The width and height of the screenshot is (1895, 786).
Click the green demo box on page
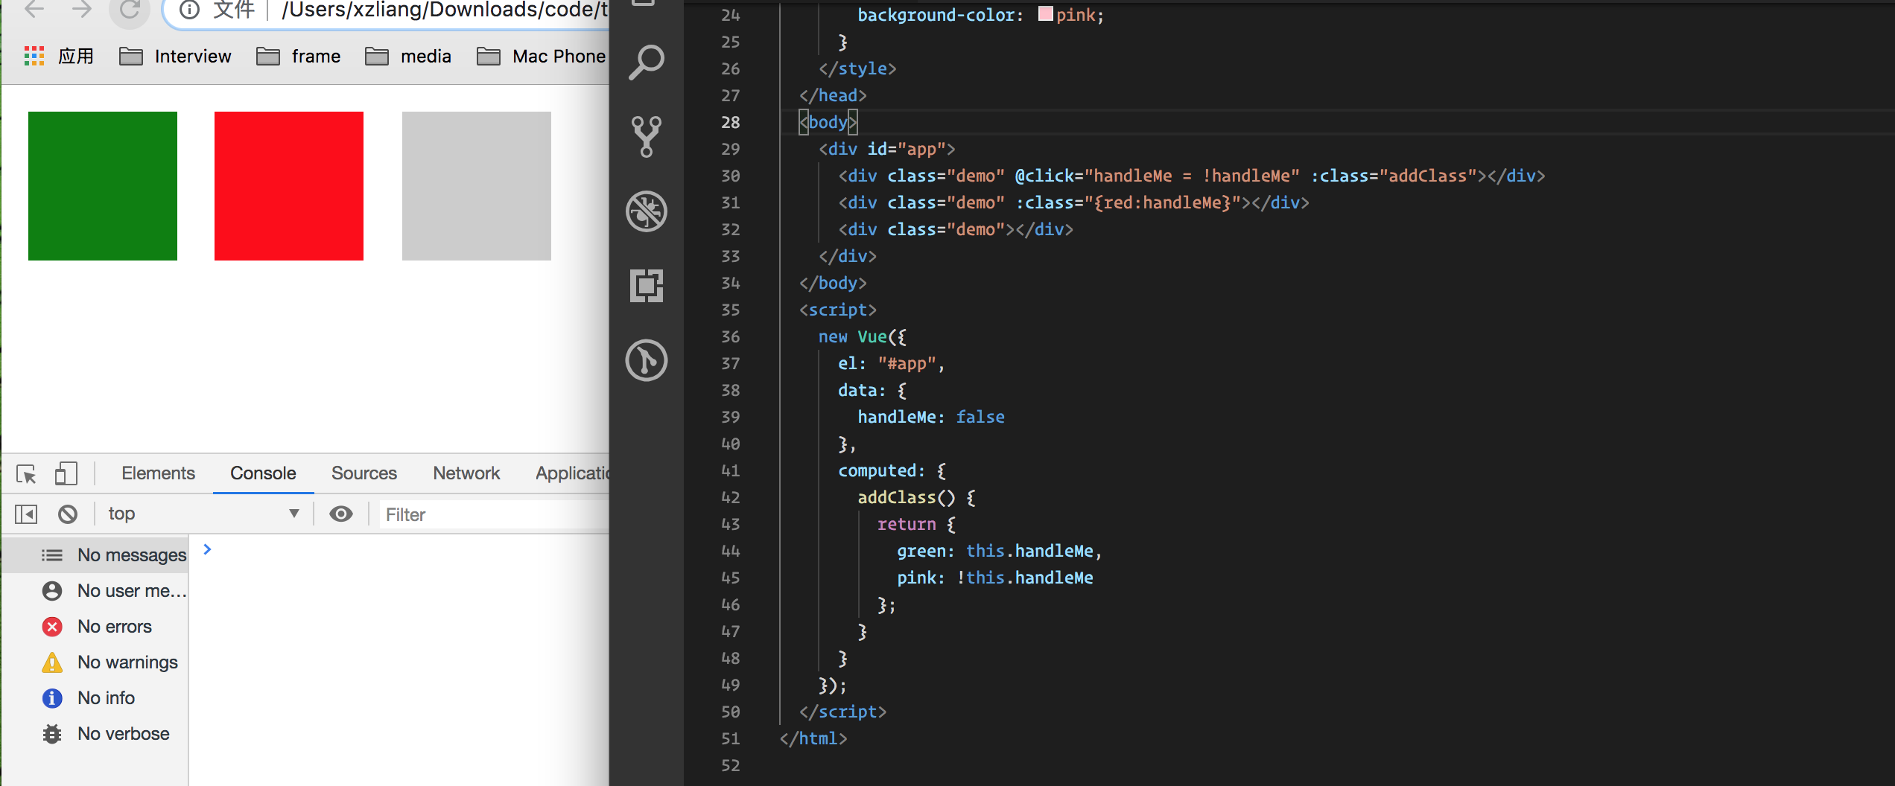click(103, 186)
